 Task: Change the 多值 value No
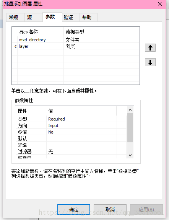pyautogui.click(x=81, y=132)
